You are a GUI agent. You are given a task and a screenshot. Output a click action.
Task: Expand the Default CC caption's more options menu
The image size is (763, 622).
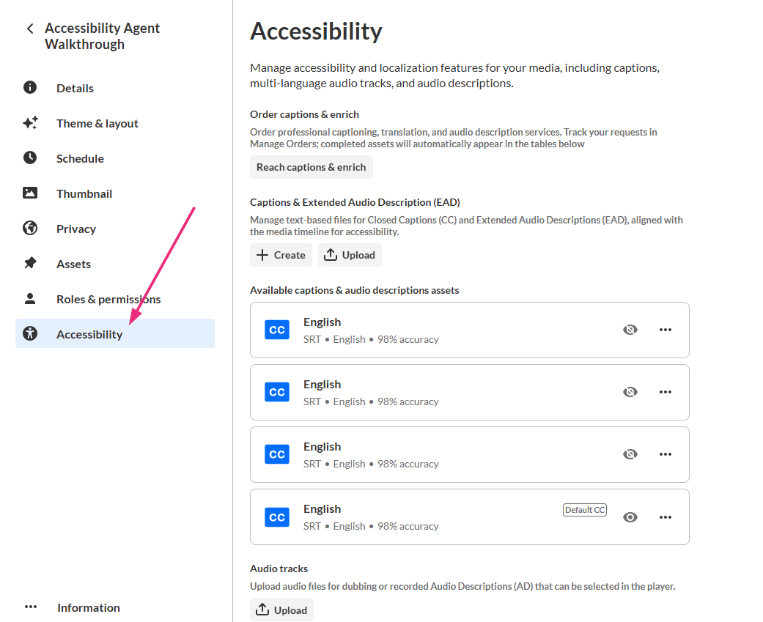[x=665, y=517]
